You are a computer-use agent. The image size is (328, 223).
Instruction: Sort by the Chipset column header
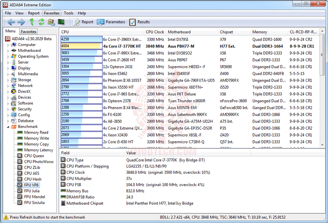click(x=234, y=32)
